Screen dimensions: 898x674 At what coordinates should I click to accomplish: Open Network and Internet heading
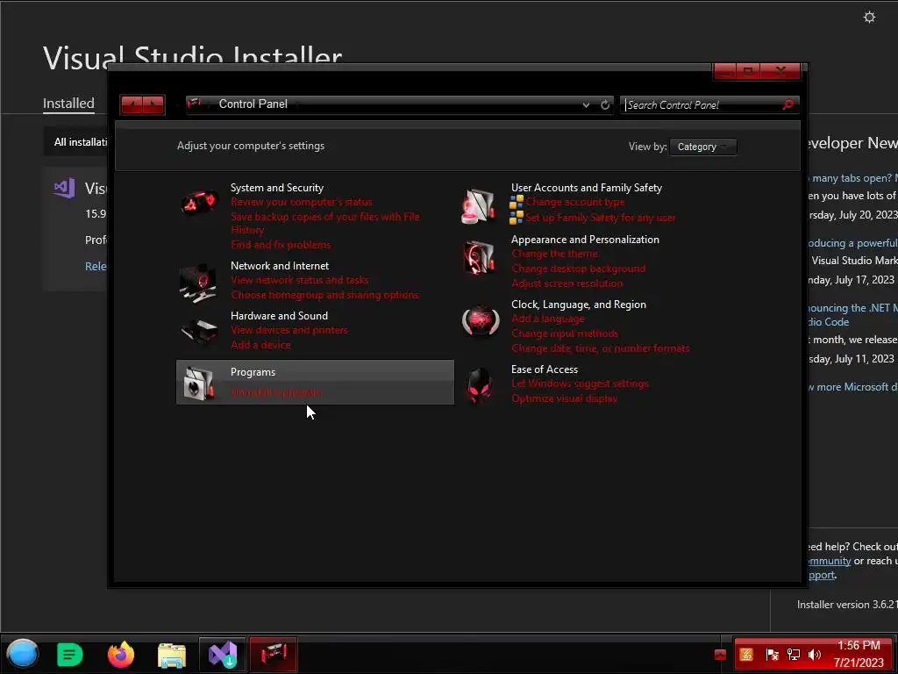click(x=280, y=265)
